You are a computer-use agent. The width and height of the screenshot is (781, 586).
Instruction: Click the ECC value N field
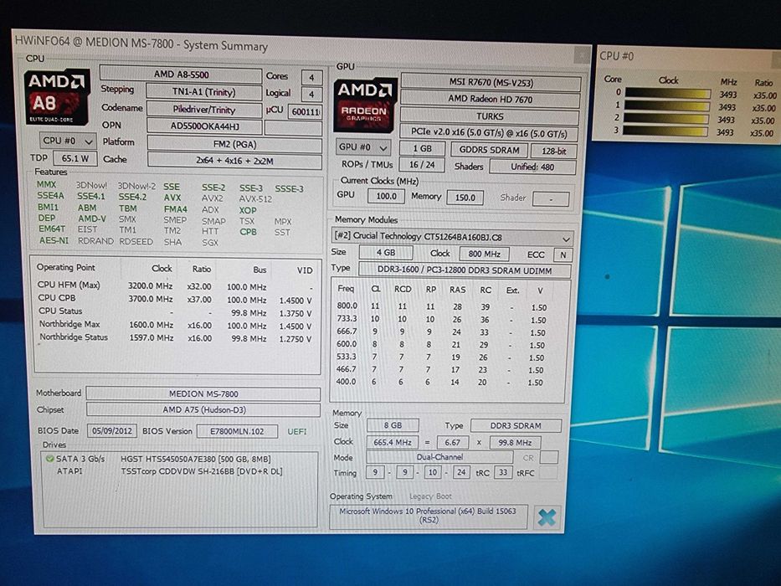(563, 255)
